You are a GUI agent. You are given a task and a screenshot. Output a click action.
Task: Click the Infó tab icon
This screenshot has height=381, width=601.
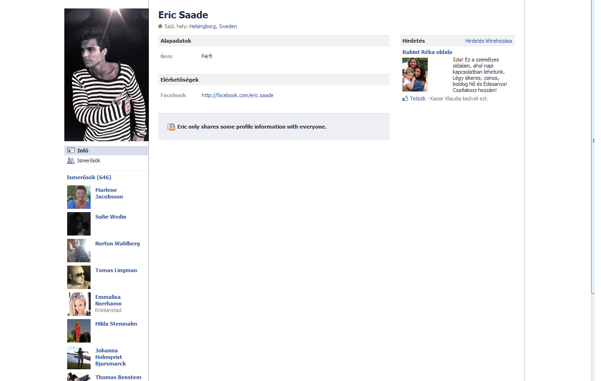pyautogui.click(x=71, y=151)
